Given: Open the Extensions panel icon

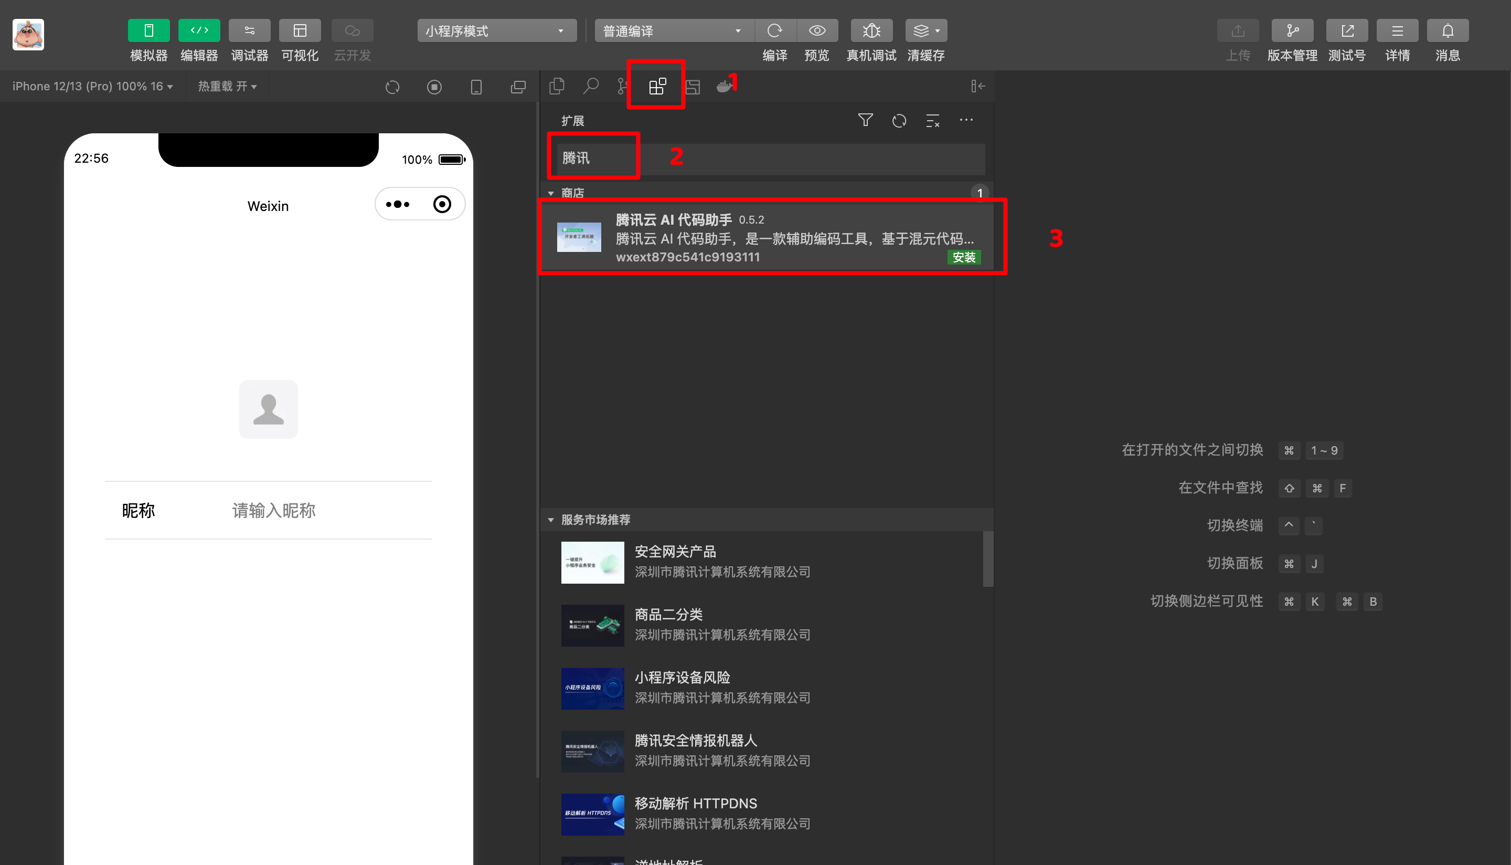Looking at the screenshot, I should point(657,86).
